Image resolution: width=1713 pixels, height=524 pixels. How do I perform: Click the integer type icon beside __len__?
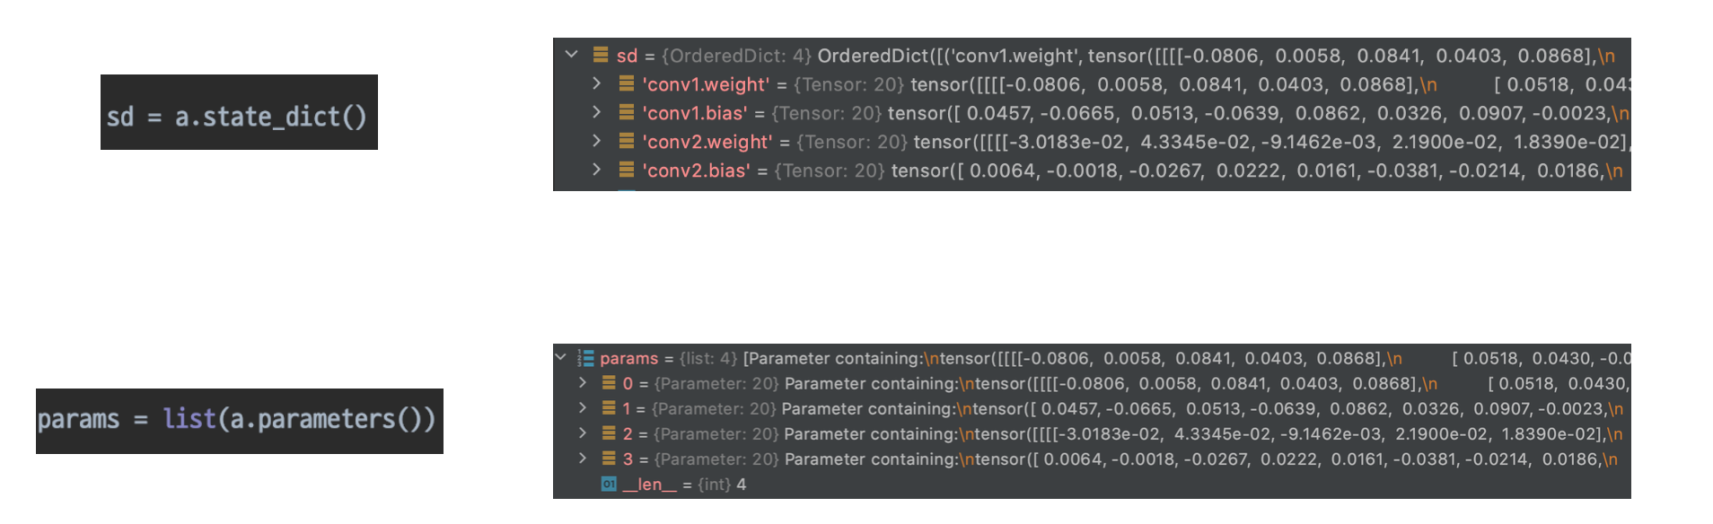[x=609, y=485]
